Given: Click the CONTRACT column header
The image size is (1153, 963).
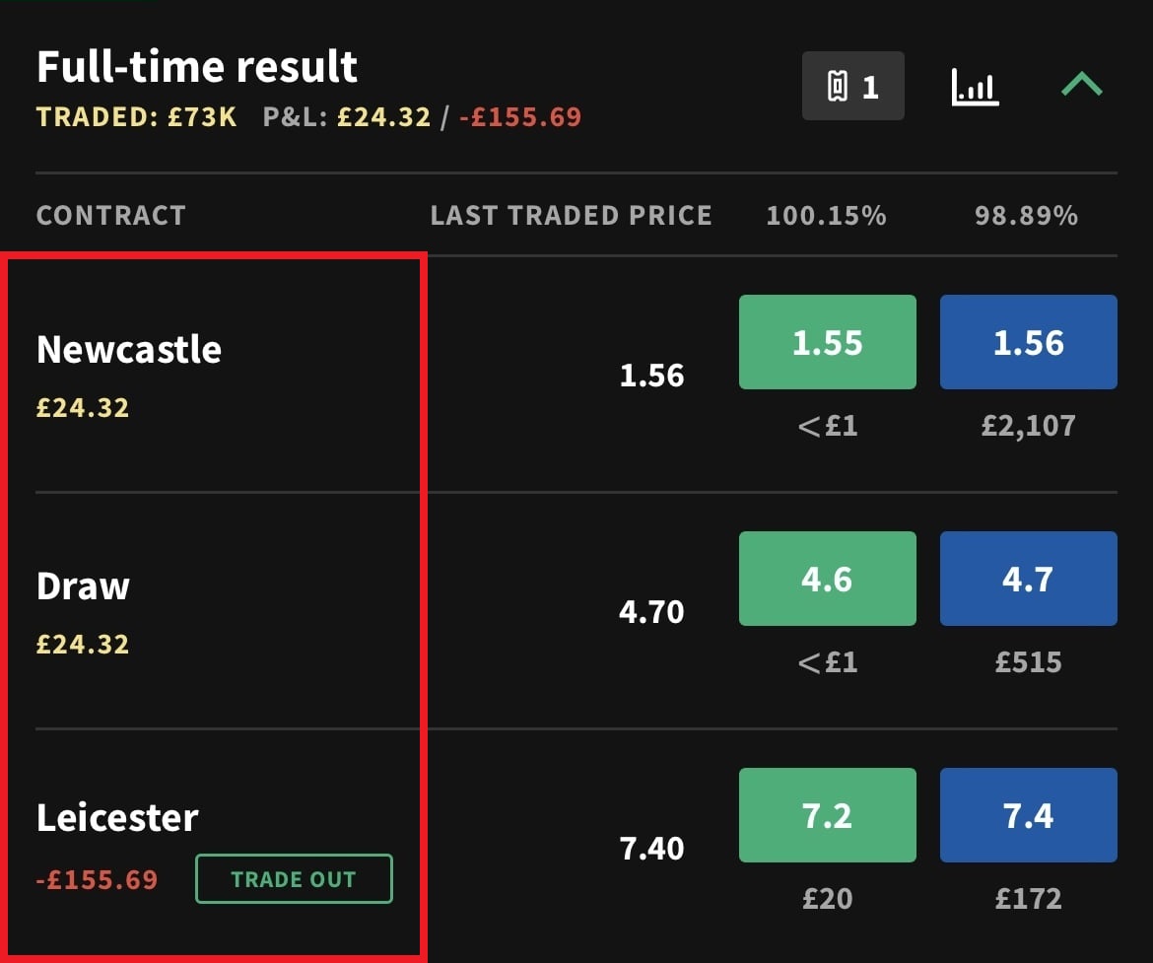Looking at the screenshot, I should coord(111,216).
